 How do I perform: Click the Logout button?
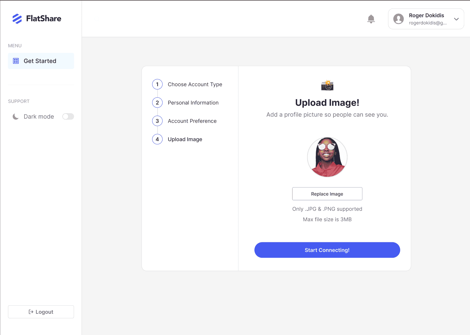point(41,312)
